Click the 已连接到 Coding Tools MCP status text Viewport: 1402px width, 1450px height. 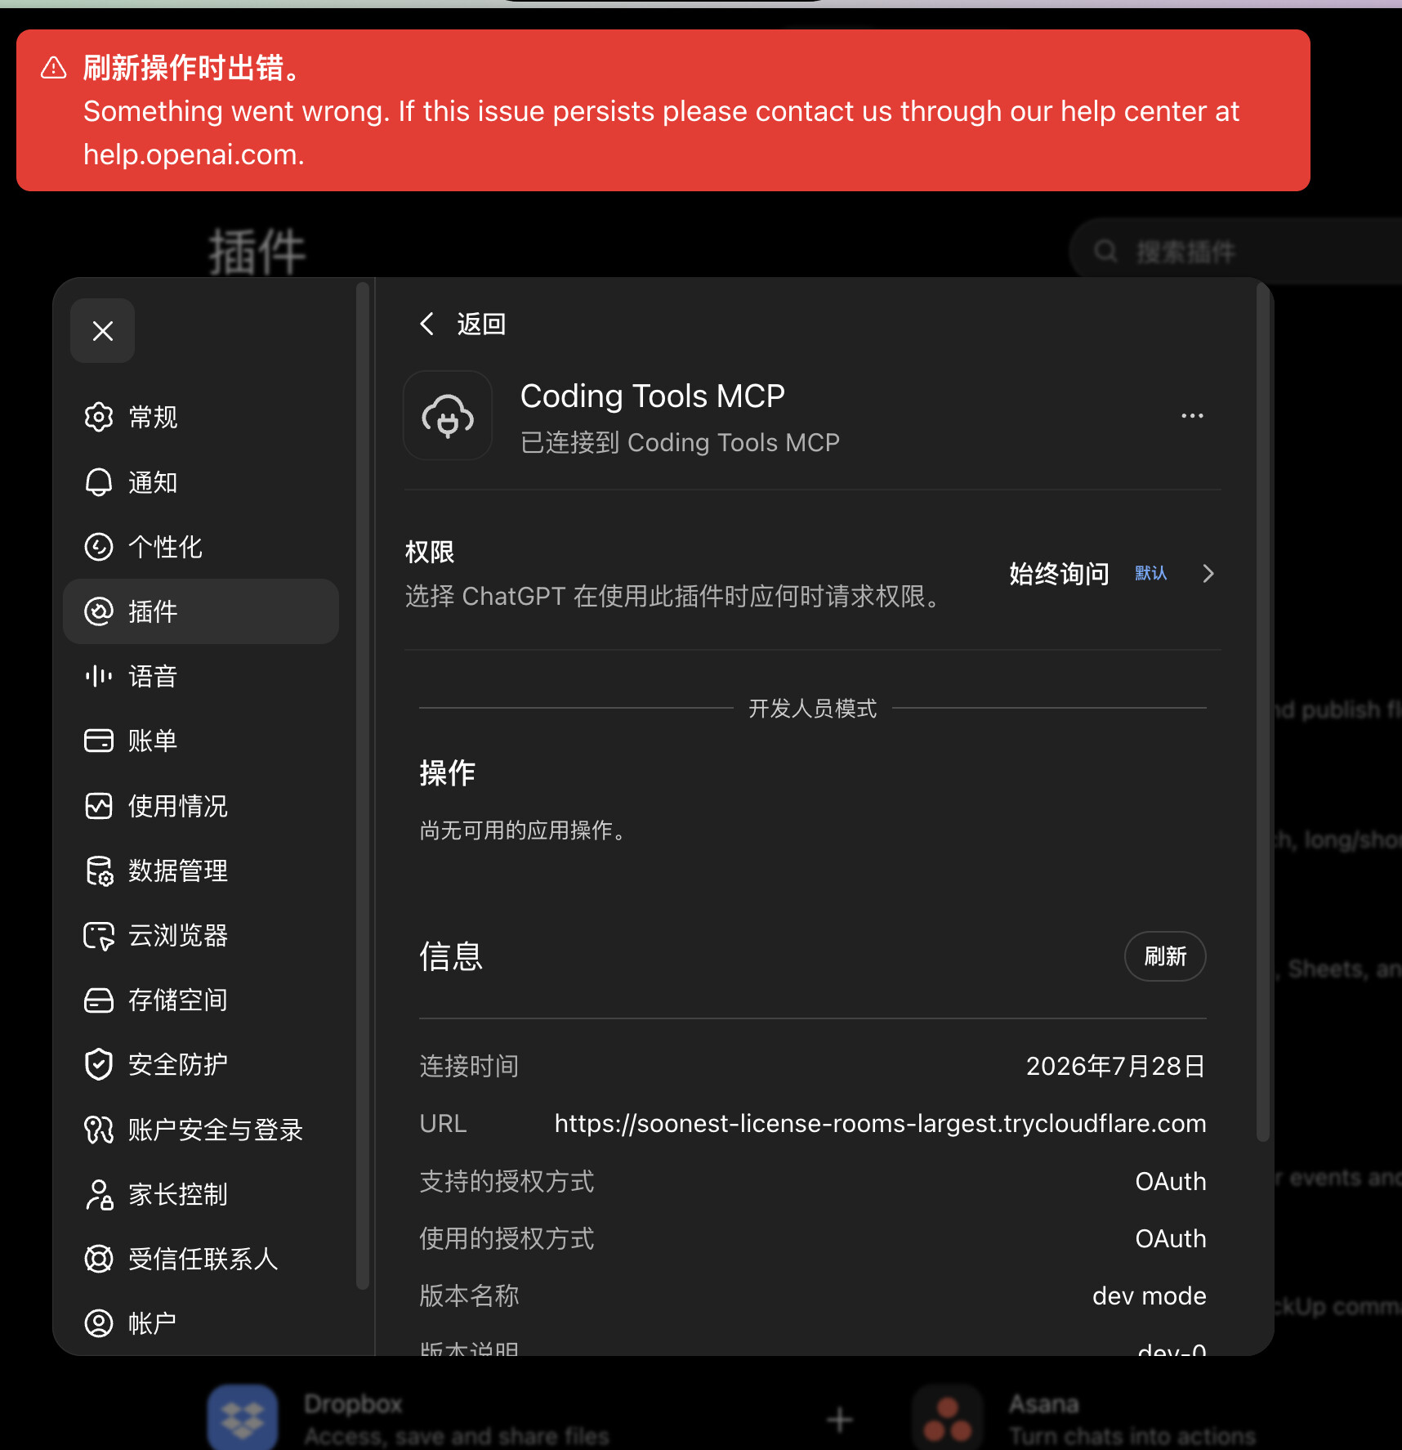coord(681,442)
